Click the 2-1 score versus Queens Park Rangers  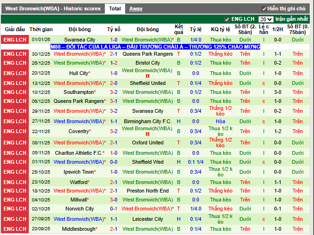(x=113, y=54)
